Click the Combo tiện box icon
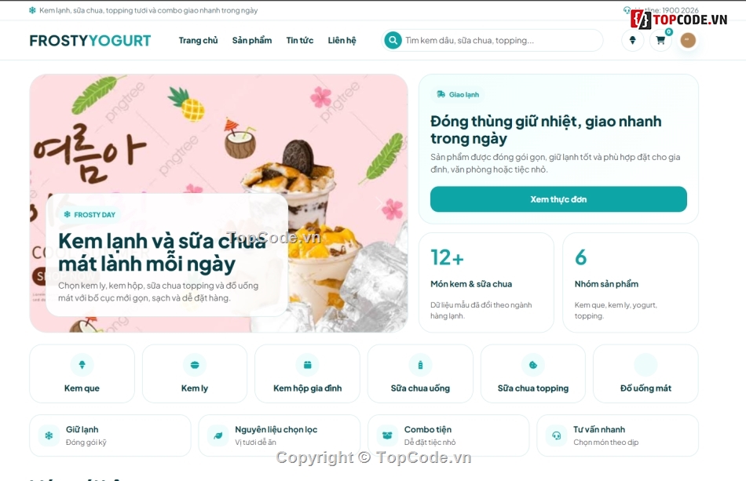746x481 pixels. pos(387,435)
